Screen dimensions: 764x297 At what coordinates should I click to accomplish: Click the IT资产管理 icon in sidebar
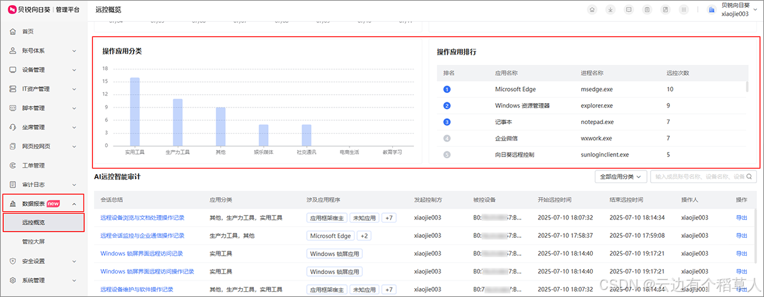13,88
